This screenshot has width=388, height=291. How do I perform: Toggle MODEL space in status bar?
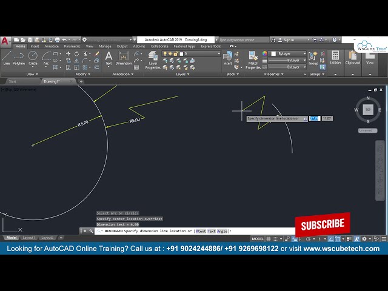(258, 239)
